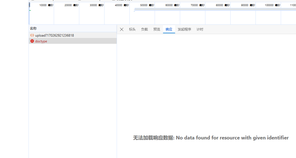Image resolution: width=296 pixels, height=158 pixels.
Task: Click the 90000 毫秒 timeline marker
Action: [x=248, y=5]
